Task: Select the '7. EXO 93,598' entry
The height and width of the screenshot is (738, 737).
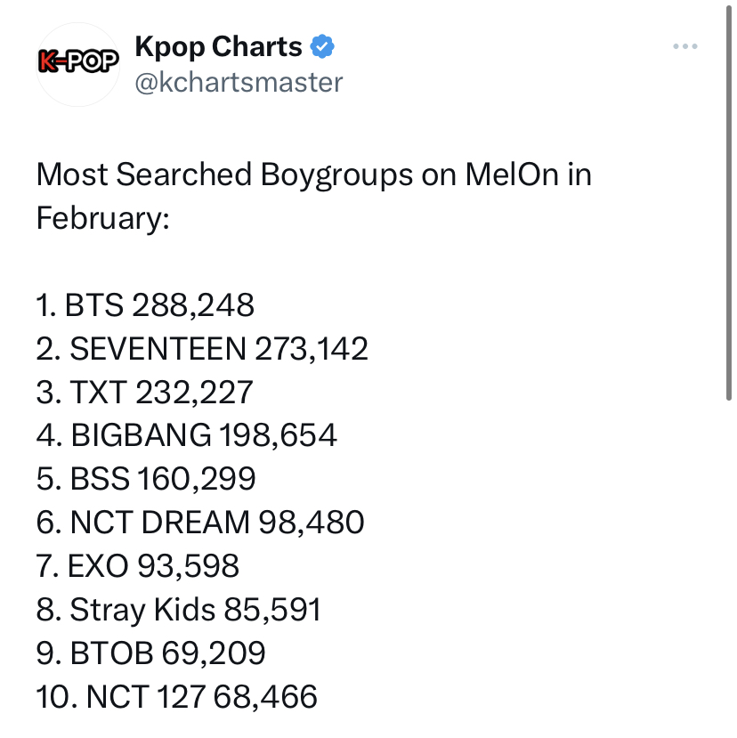Action: coord(137,565)
